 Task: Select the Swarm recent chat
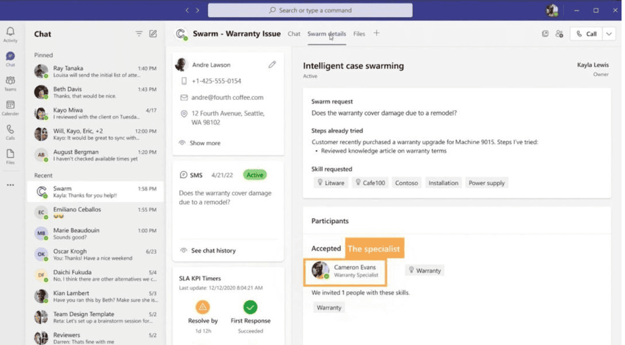(95, 191)
